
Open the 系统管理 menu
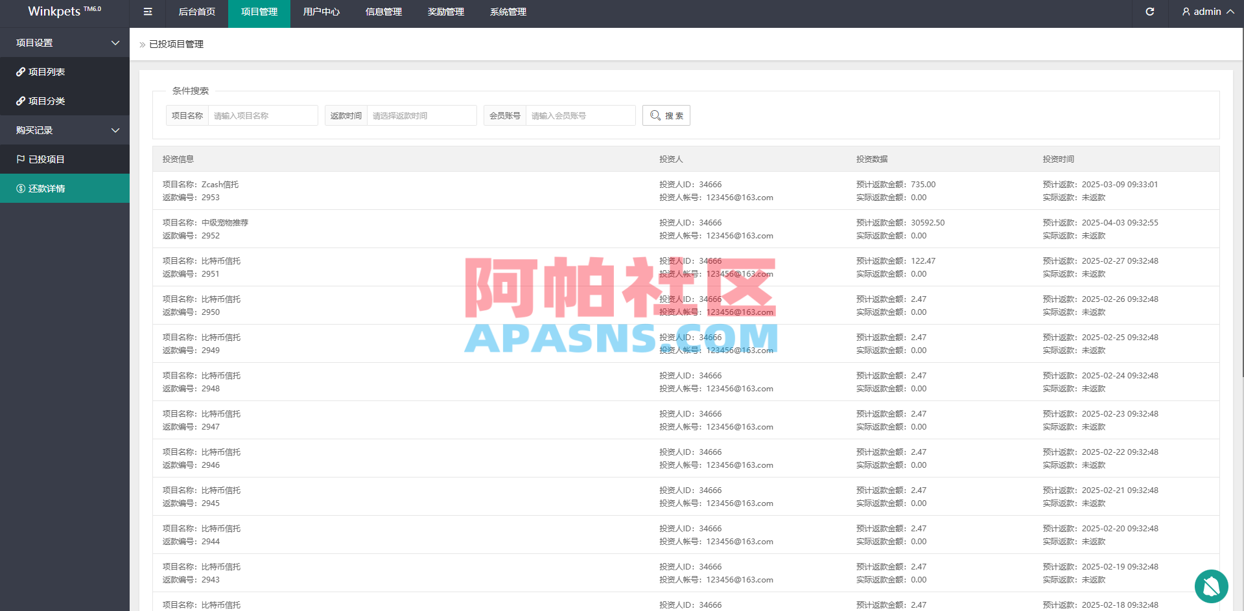508,12
